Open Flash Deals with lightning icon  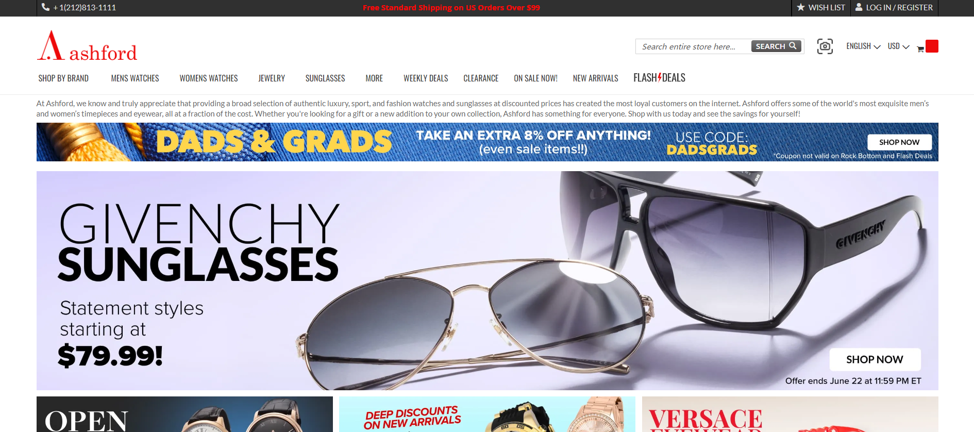[x=659, y=78]
